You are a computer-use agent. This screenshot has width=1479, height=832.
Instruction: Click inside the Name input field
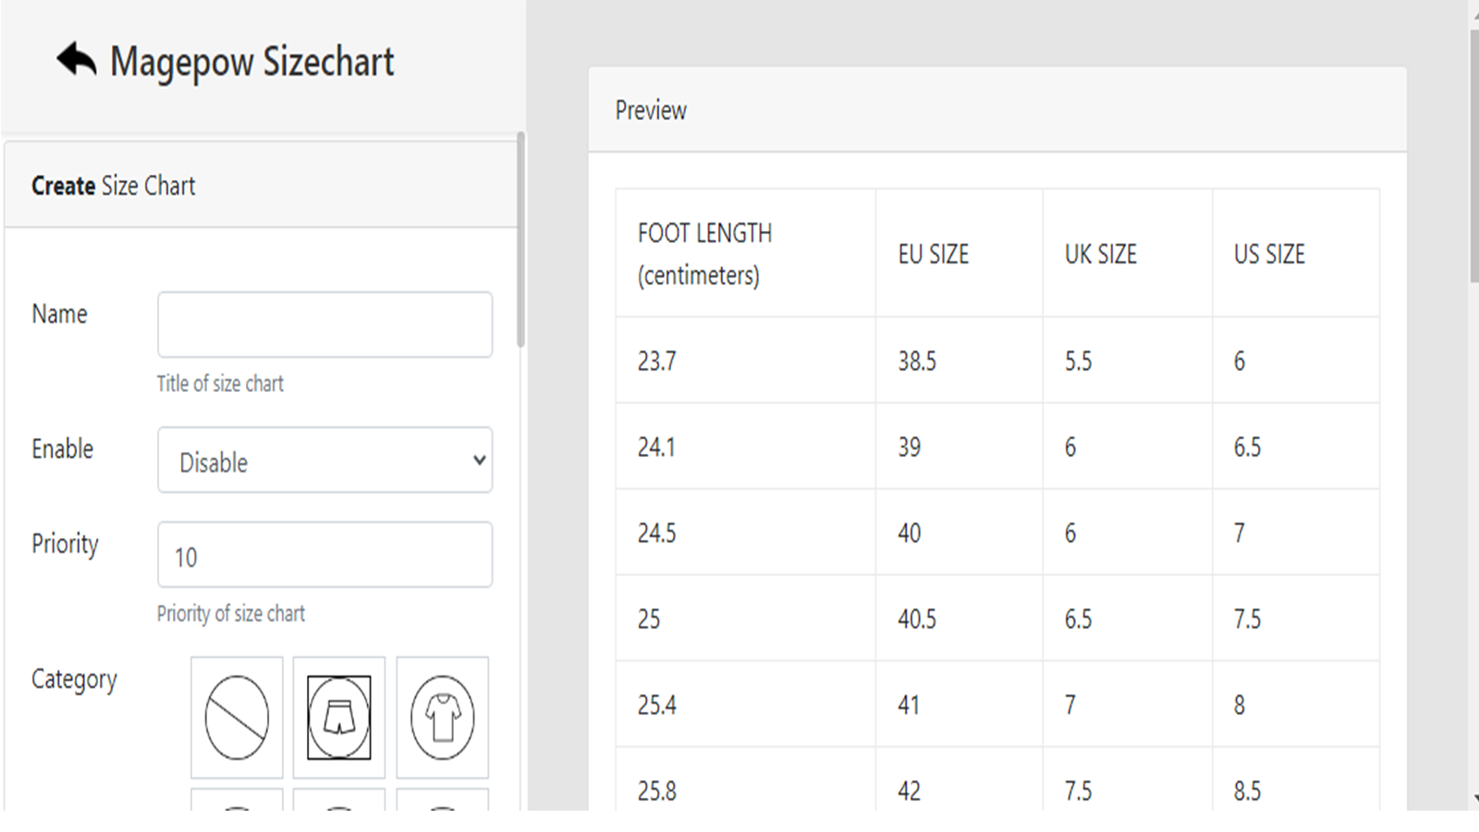click(x=324, y=324)
